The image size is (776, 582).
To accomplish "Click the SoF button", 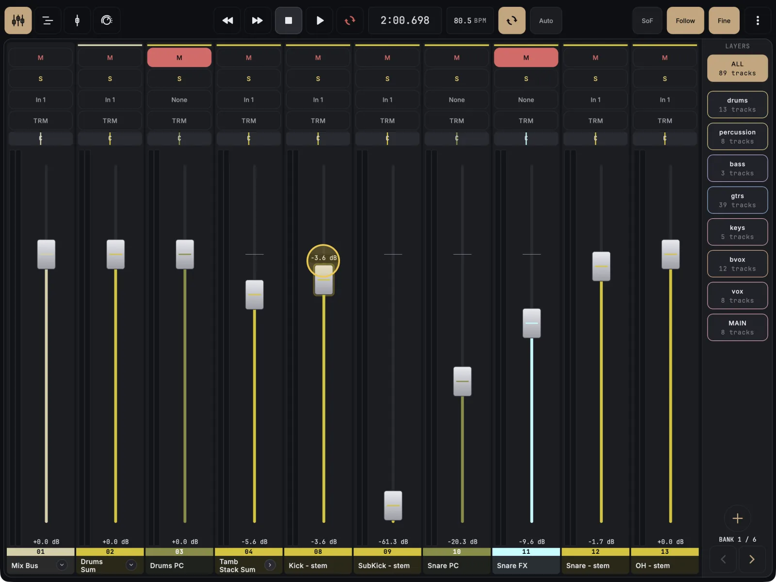I will click(x=647, y=20).
